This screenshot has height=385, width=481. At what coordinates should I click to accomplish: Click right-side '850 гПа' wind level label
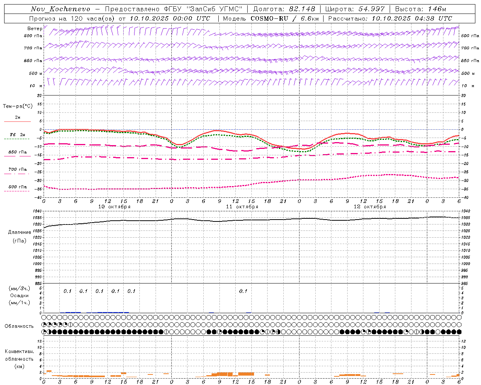[470, 61]
